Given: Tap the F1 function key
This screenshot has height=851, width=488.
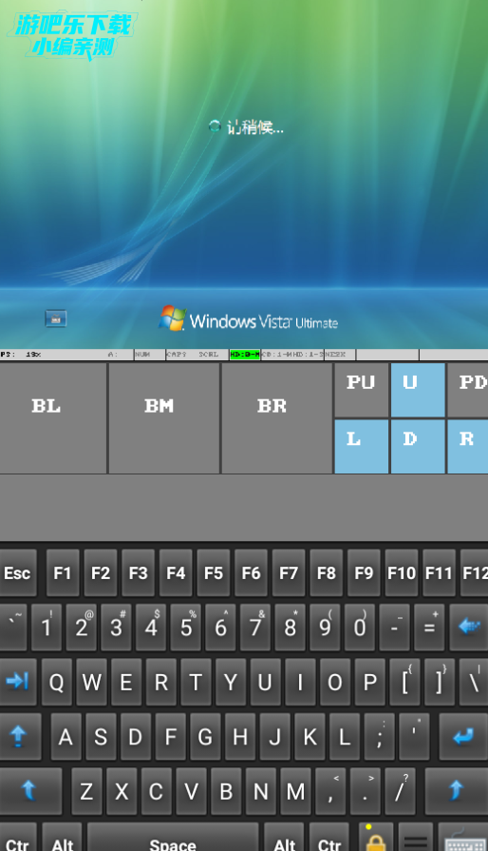Looking at the screenshot, I should [63, 573].
